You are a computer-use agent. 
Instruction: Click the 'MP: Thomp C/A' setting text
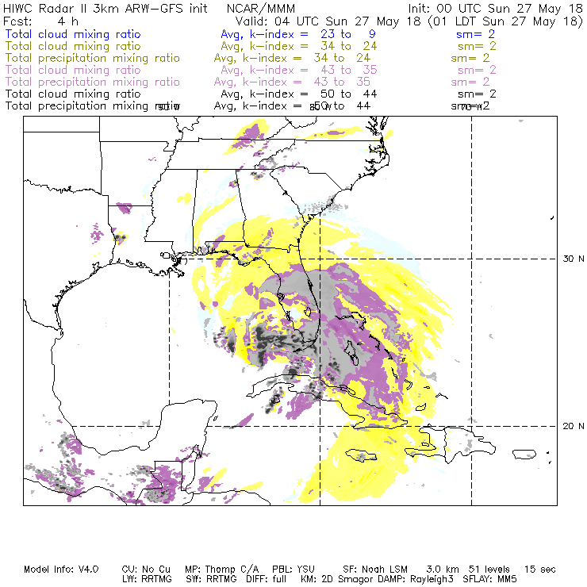click(x=221, y=570)
